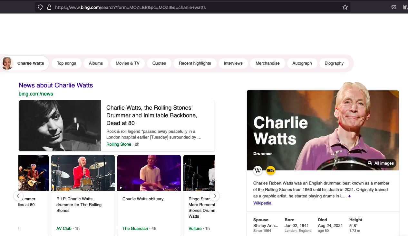Screen dimensions: 408x236
Task: Click the Height 5' 8" value
Action: [354, 226]
